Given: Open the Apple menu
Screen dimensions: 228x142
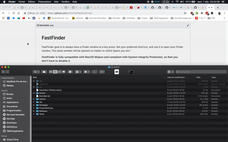Looking at the screenshot, I should coord(4,2).
